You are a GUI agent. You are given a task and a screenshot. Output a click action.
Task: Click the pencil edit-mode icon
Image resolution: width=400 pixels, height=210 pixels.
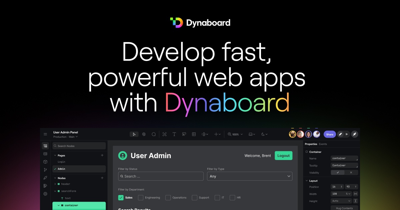[340, 134]
